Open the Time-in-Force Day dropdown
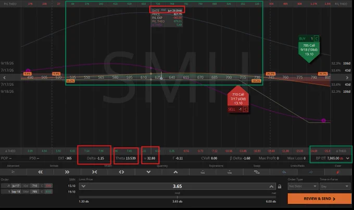This screenshot has height=210, width=354. (335, 186)
